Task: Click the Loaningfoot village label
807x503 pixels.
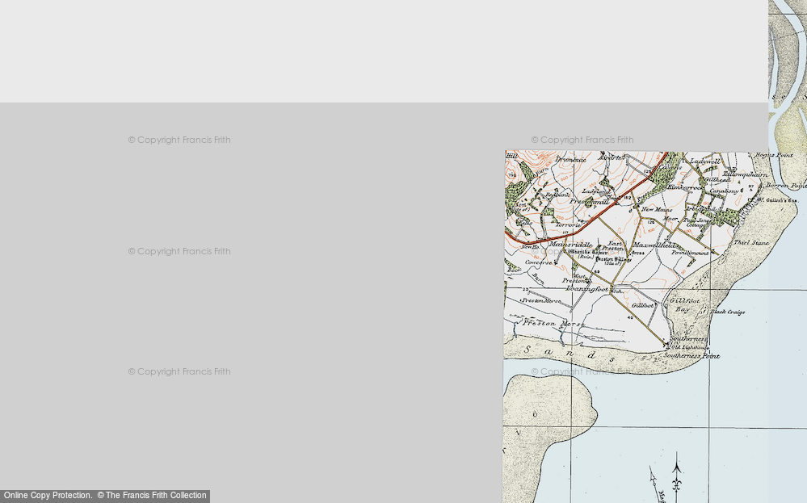Action: point(587,290)
